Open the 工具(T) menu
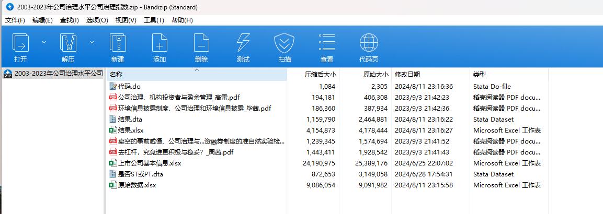603x214 pixels. [154, 20]
